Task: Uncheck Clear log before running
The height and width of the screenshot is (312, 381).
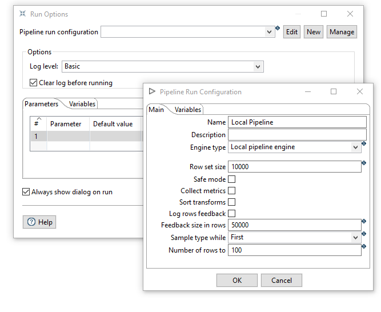Action: pos(34,83)
